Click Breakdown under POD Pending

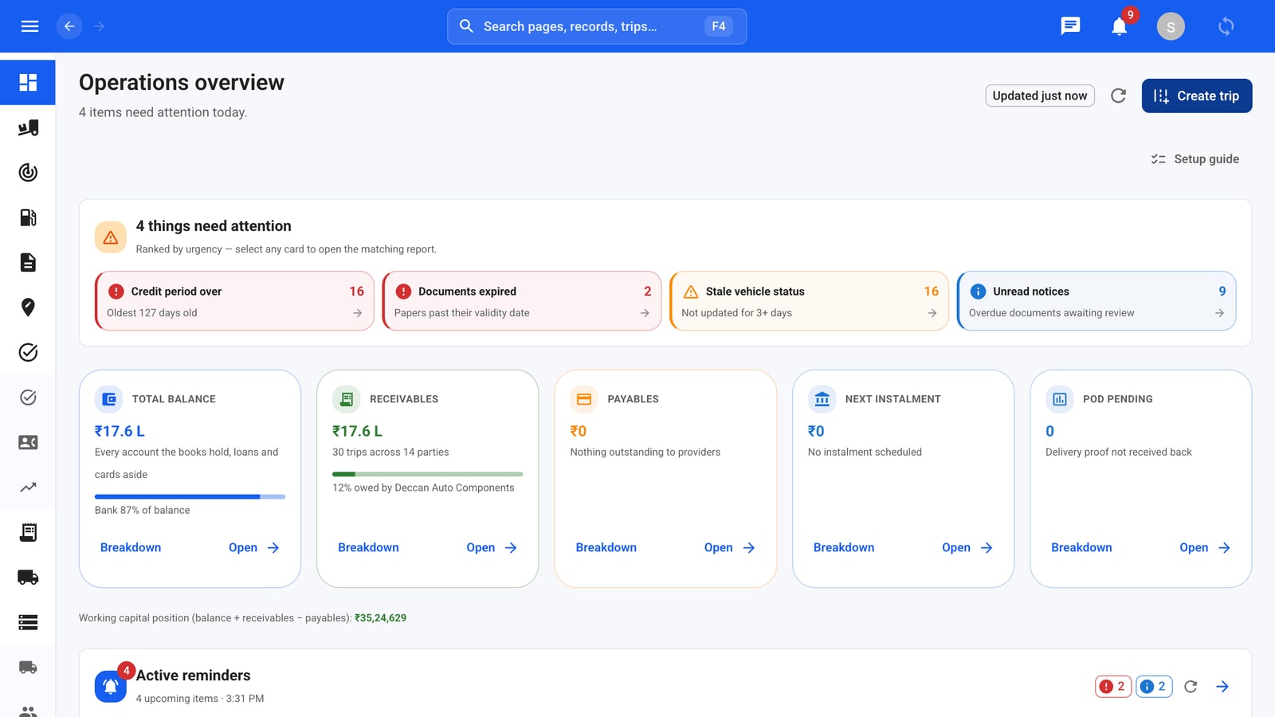(1081, 547)
